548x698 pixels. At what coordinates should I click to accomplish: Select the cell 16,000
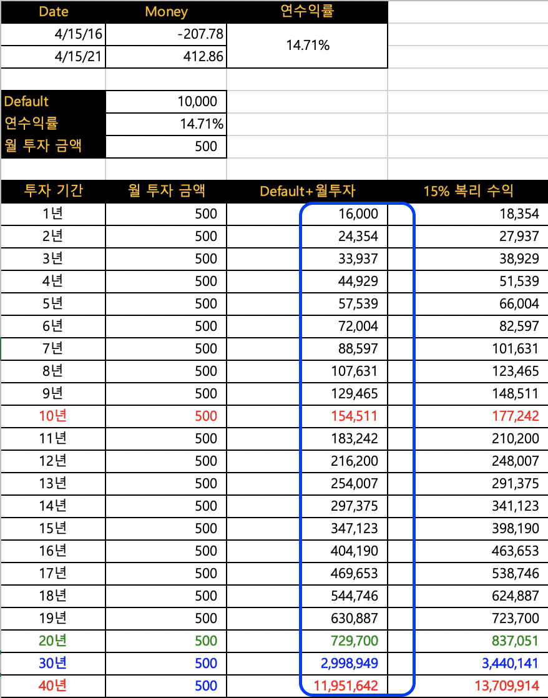[307, 214]
